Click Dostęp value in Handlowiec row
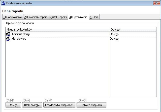Viewport: 161px width, 112px height. [114, 39]
